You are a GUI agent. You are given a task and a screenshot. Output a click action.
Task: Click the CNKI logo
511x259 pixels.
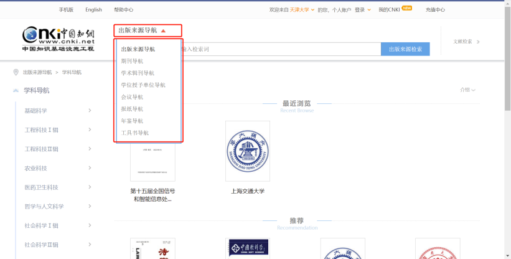tap(59, 39)
